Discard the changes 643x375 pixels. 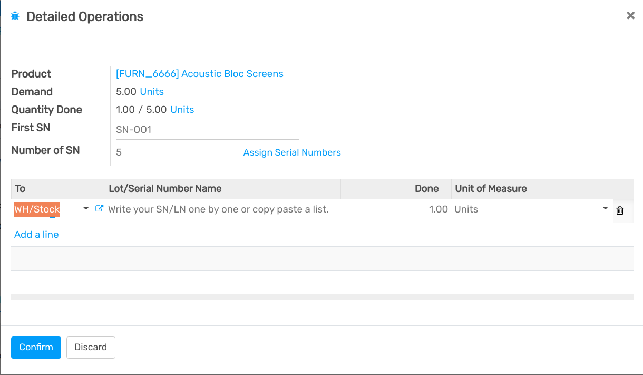[x=91, y=347]
